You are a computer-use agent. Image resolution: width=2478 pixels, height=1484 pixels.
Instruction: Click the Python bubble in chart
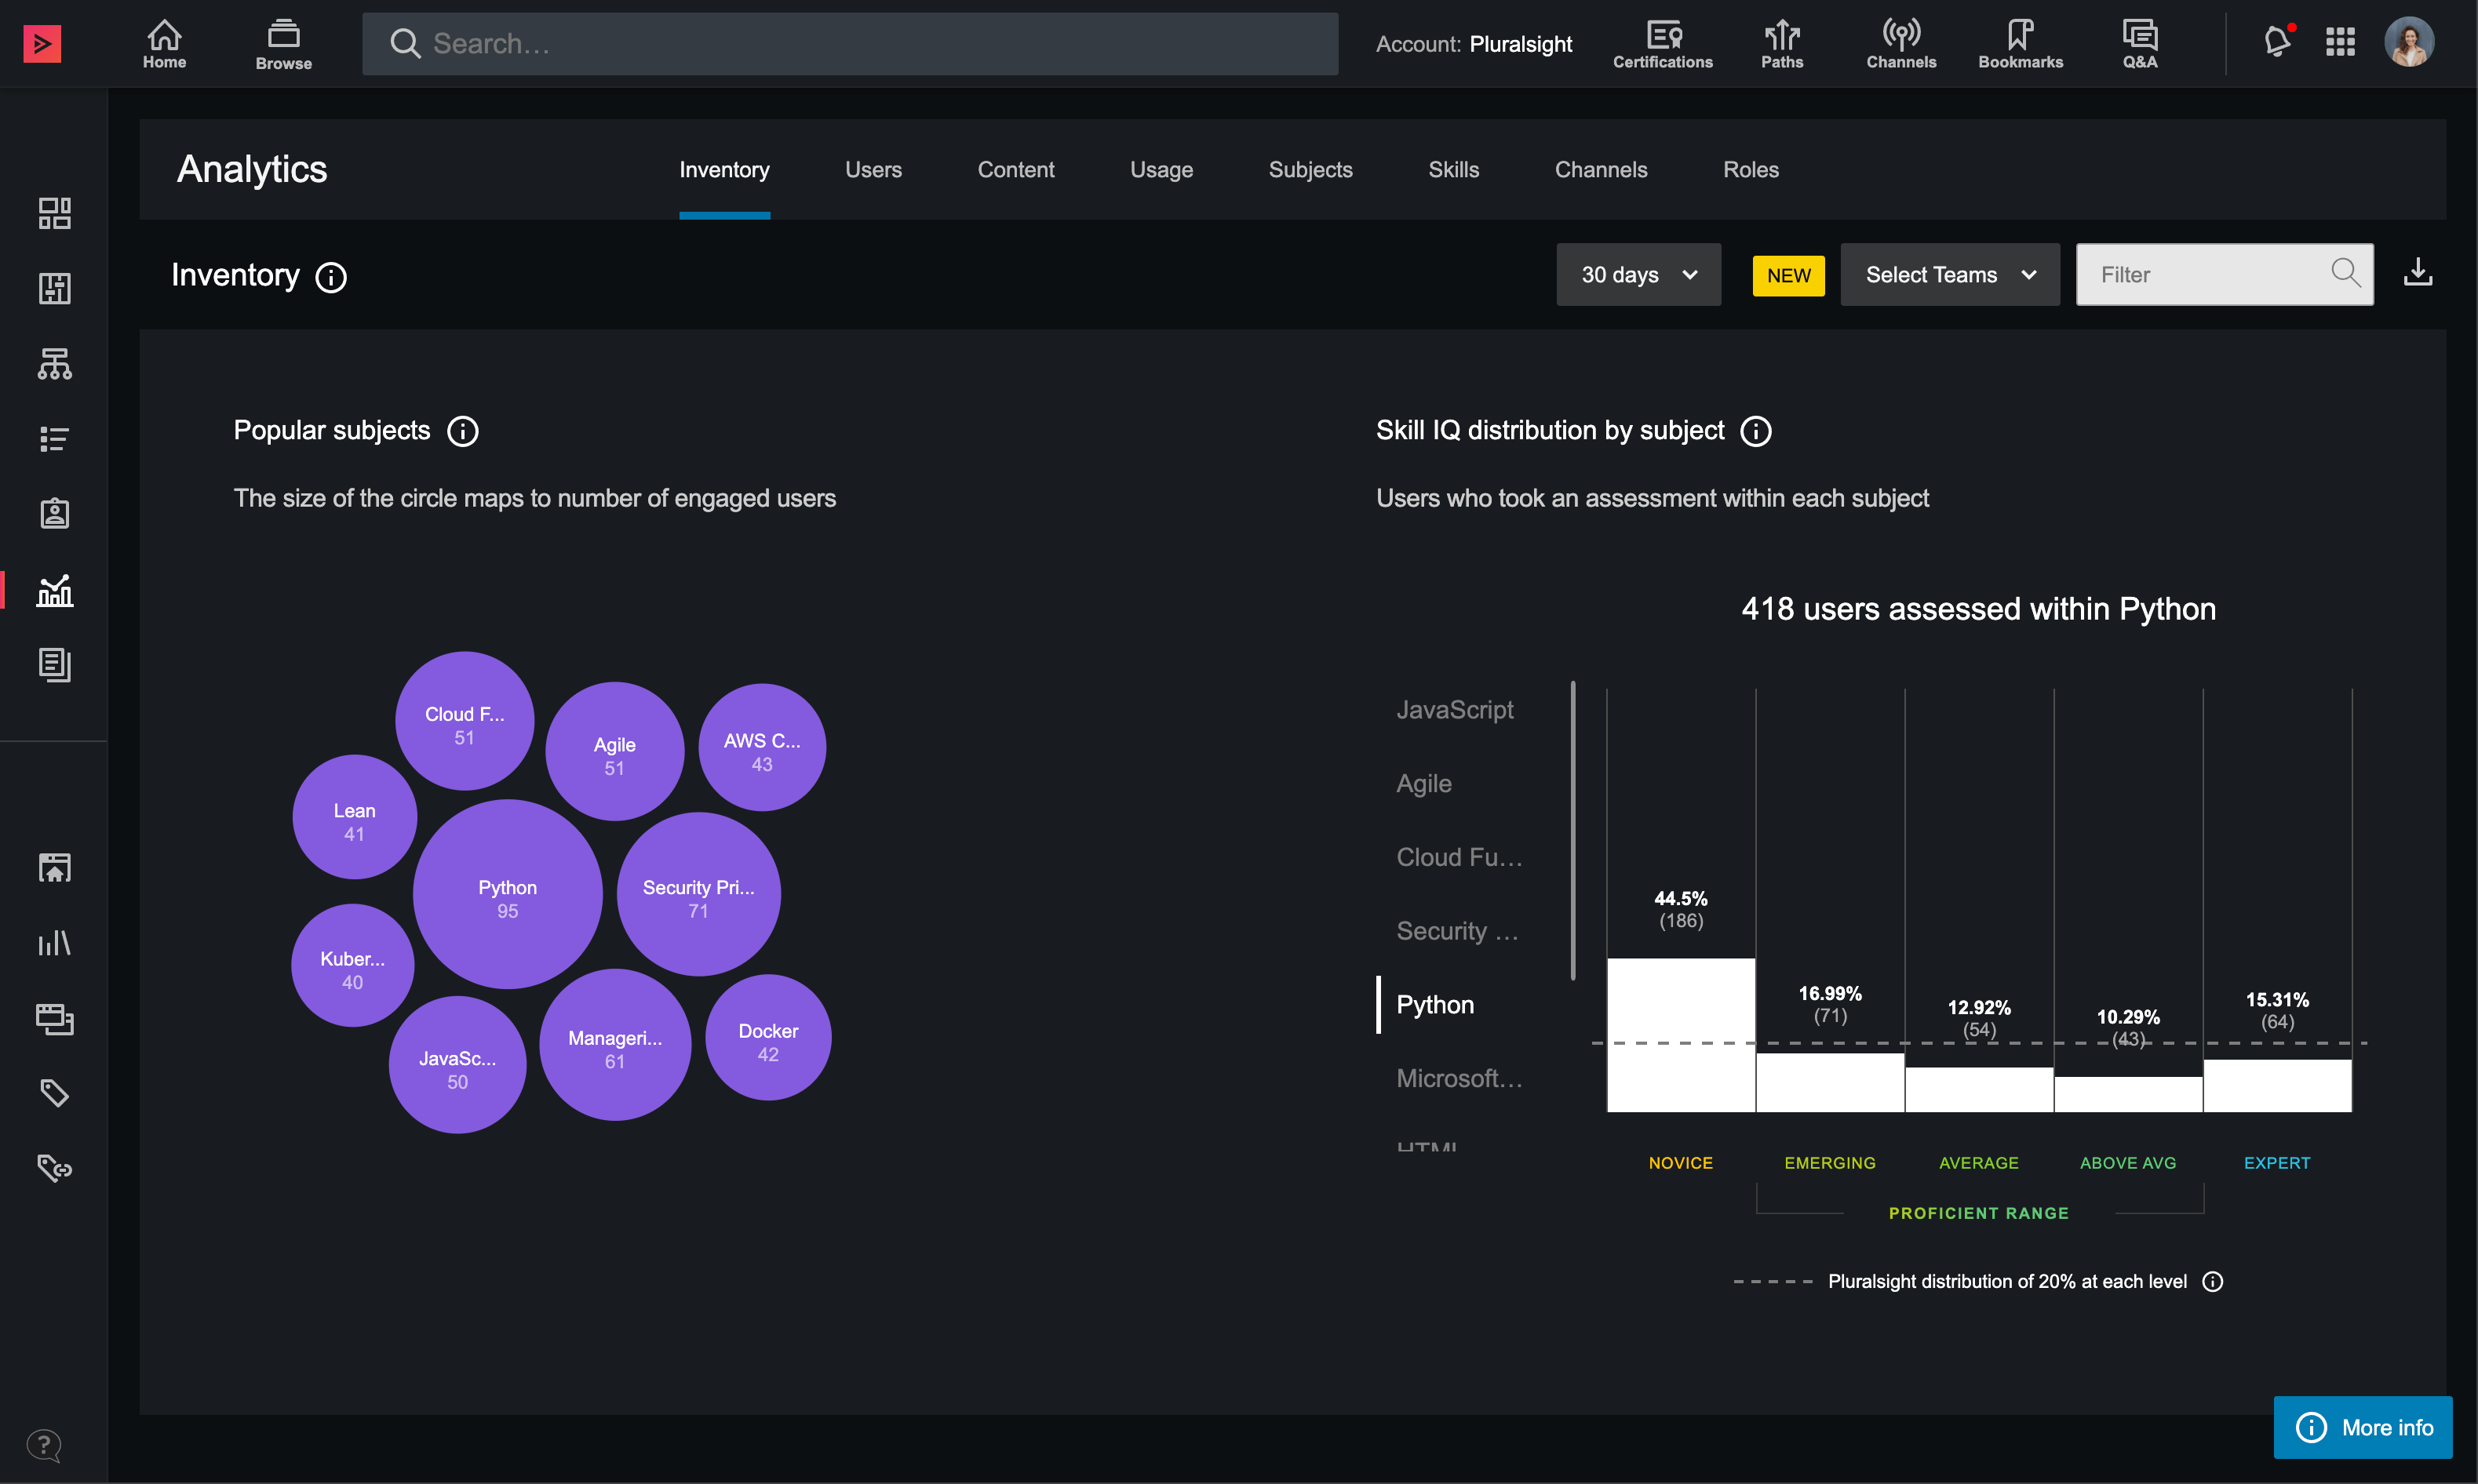[x=507, y=895]
